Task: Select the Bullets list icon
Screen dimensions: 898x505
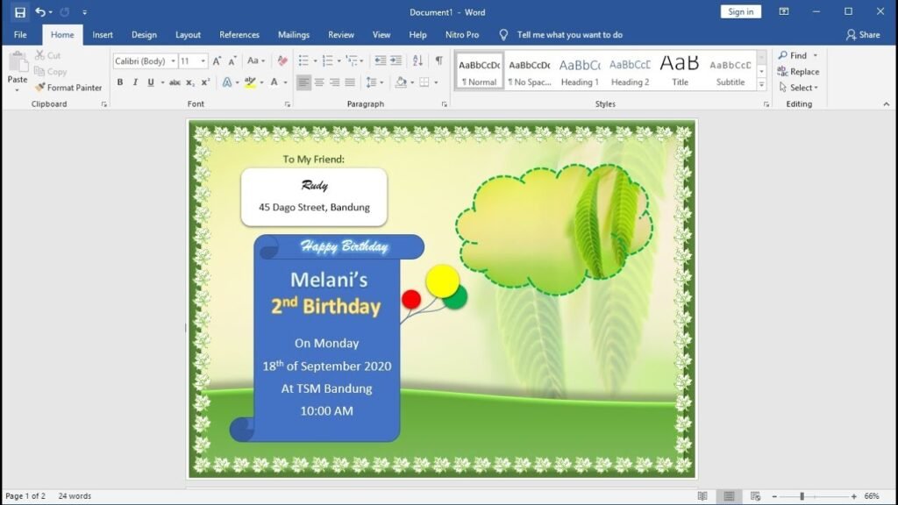Action: 303,60
